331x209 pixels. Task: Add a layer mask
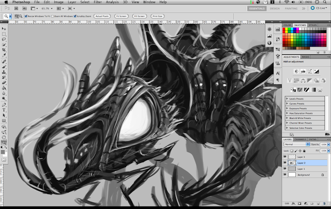point(299,203)
